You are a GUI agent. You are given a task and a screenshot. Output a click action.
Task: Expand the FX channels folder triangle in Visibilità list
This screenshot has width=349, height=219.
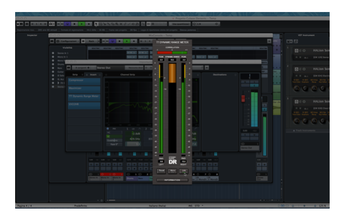(x=59, y=83)
